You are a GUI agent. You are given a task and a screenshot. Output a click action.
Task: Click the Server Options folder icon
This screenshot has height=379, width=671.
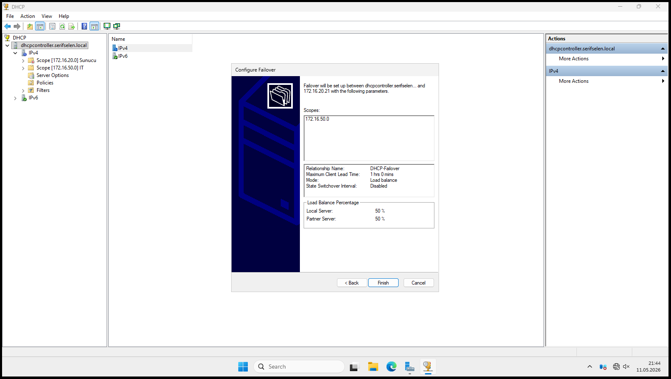(x=31, y=75)
